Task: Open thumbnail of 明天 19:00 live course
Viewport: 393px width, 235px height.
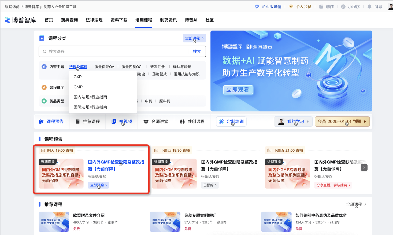Action: point(61,174)
